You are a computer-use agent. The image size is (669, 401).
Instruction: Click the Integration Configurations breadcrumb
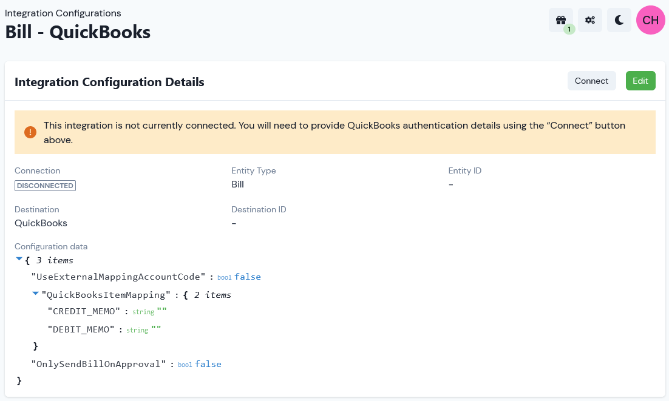click(63, 13)
